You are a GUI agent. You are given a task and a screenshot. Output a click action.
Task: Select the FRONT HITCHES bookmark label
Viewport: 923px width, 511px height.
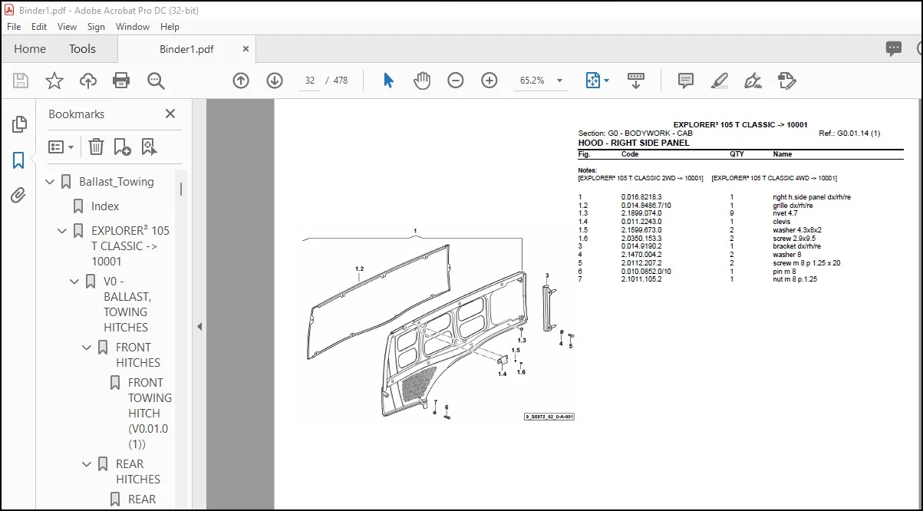pos(138,355)
